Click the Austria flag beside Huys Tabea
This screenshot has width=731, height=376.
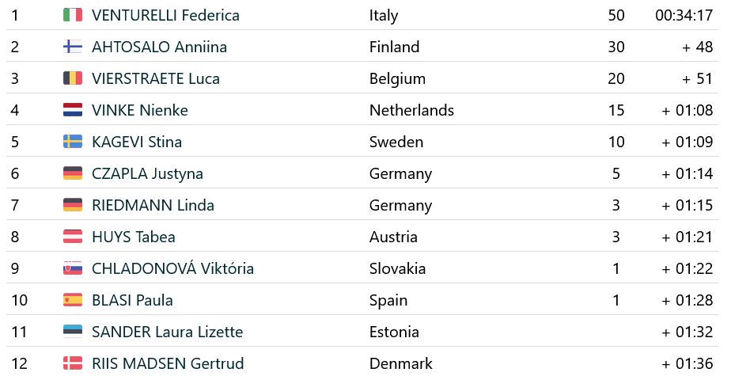[x=72, y=237]
